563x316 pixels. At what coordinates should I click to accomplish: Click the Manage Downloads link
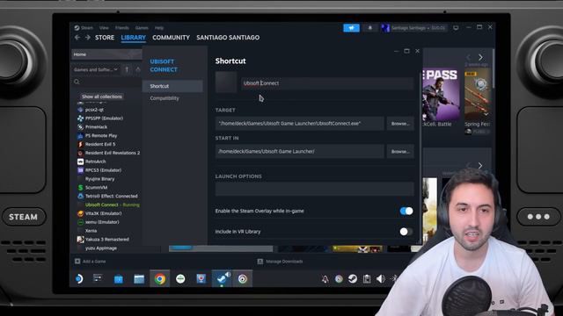pos(284,262)
